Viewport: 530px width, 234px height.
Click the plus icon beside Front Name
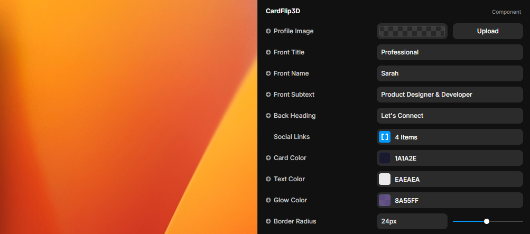click(268, 73)
